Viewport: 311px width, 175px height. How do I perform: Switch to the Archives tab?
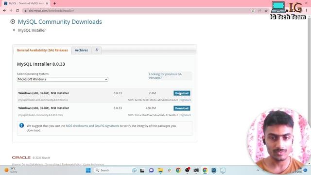coord(81,50)
